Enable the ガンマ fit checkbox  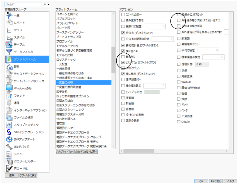tap(179, 105)
